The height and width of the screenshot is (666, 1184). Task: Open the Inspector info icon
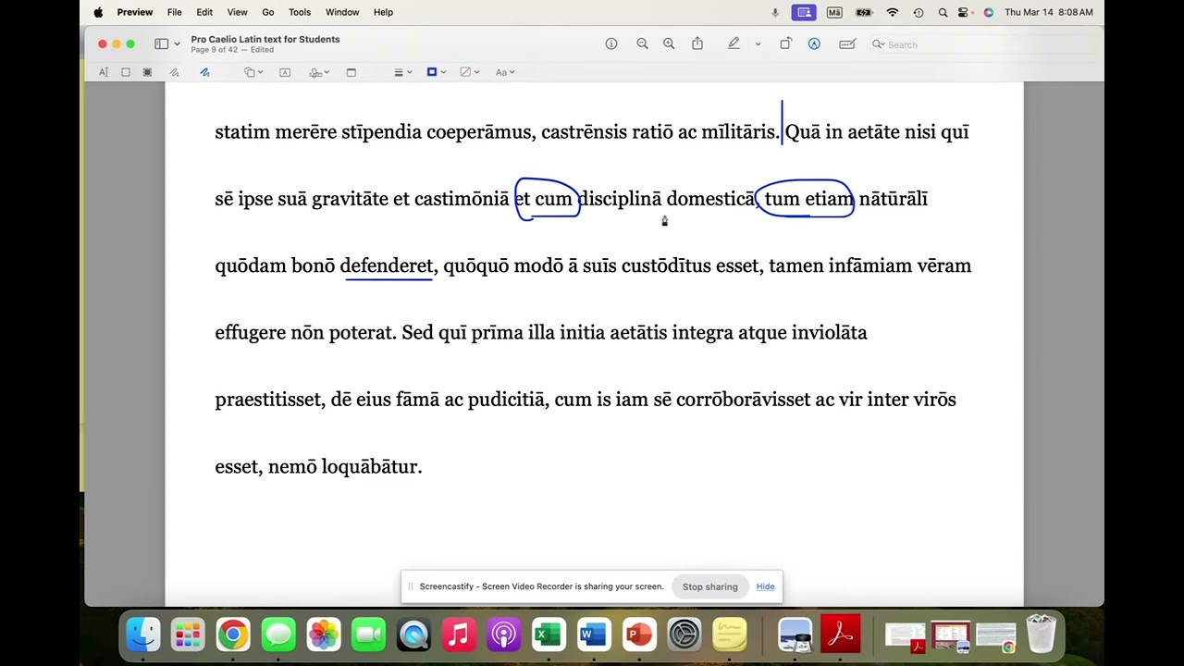[611, 43]
